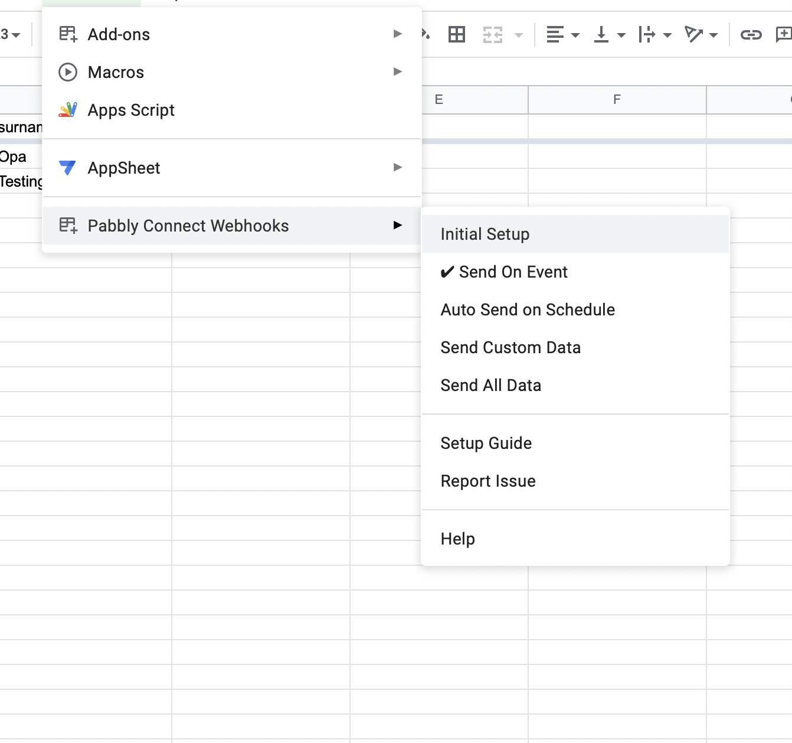Click the insert comment icon
This screenshot has height=743, width=792.
coord(784,34)
